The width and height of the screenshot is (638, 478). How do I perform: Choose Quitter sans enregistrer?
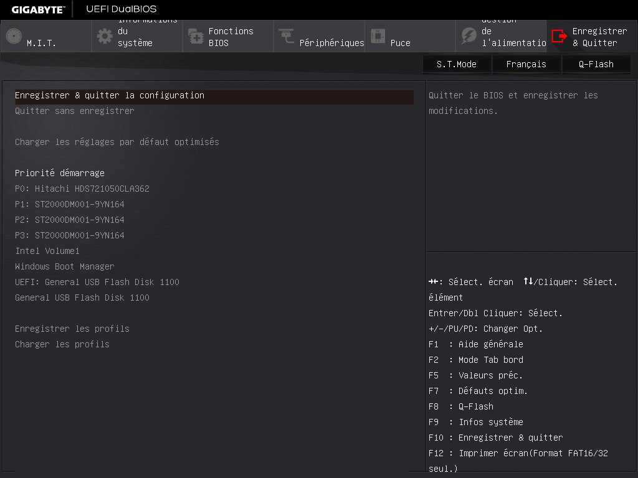(75, 111)
